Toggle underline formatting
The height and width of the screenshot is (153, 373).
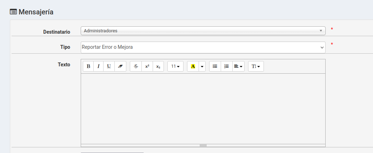click(109, 66)
